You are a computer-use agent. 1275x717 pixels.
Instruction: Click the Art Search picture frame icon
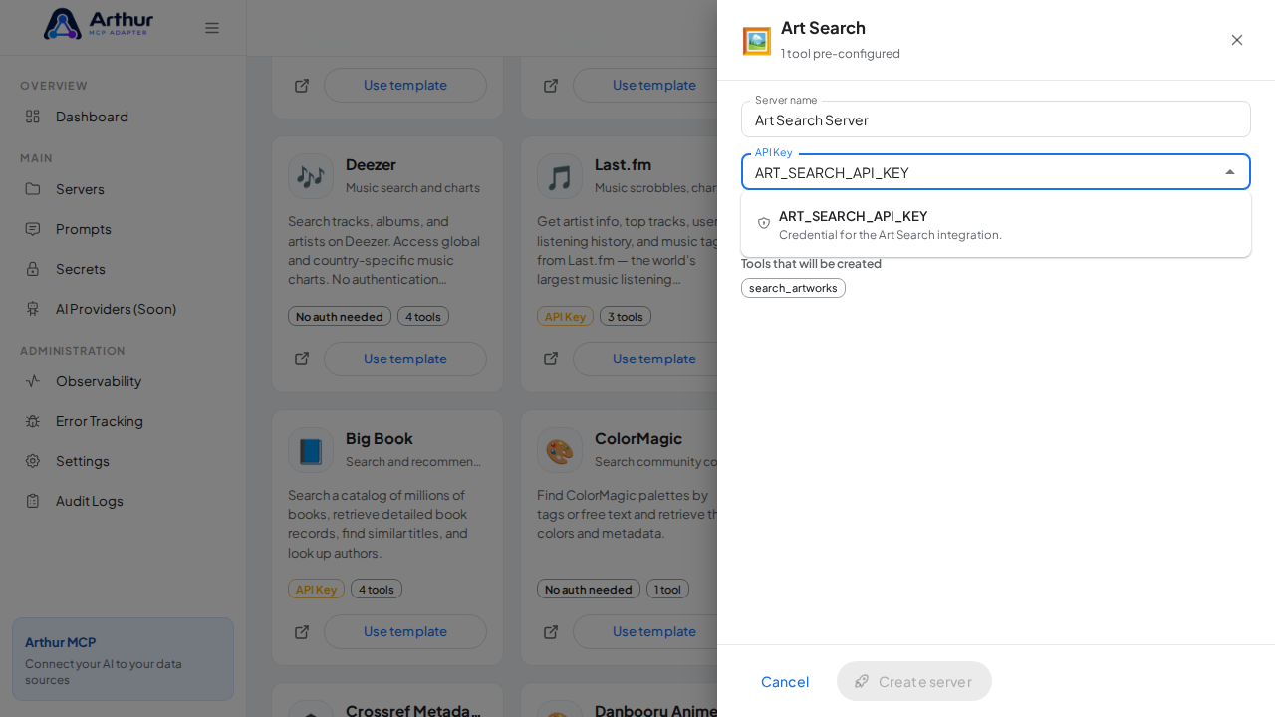point(757,41)
